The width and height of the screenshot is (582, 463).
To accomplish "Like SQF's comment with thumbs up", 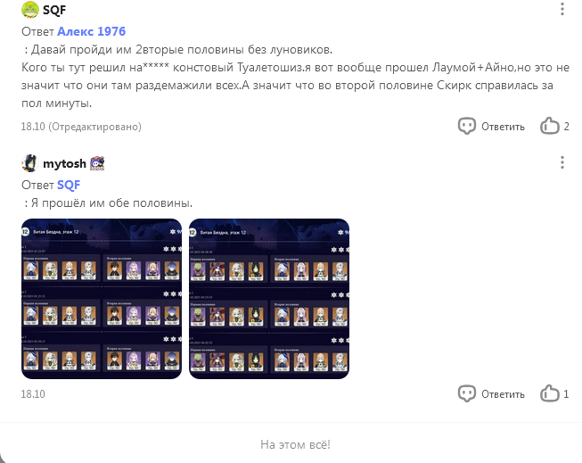I will point(549,126).
